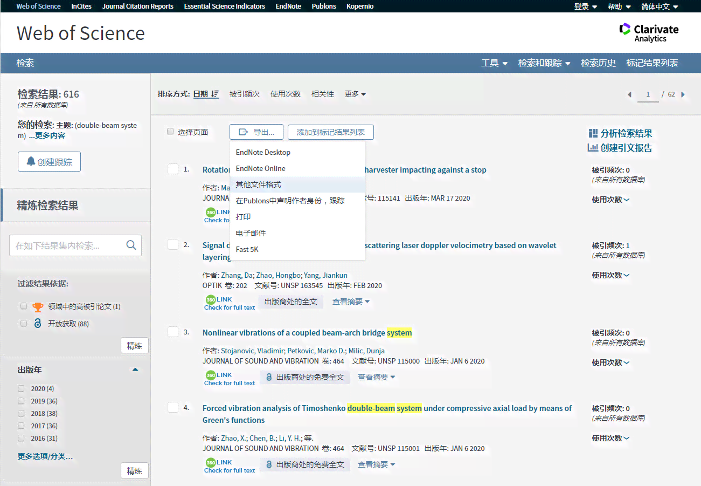Open the 工具 dropdown menu

coord(494,63)
